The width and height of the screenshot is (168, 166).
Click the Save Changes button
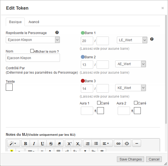(131, 159)
